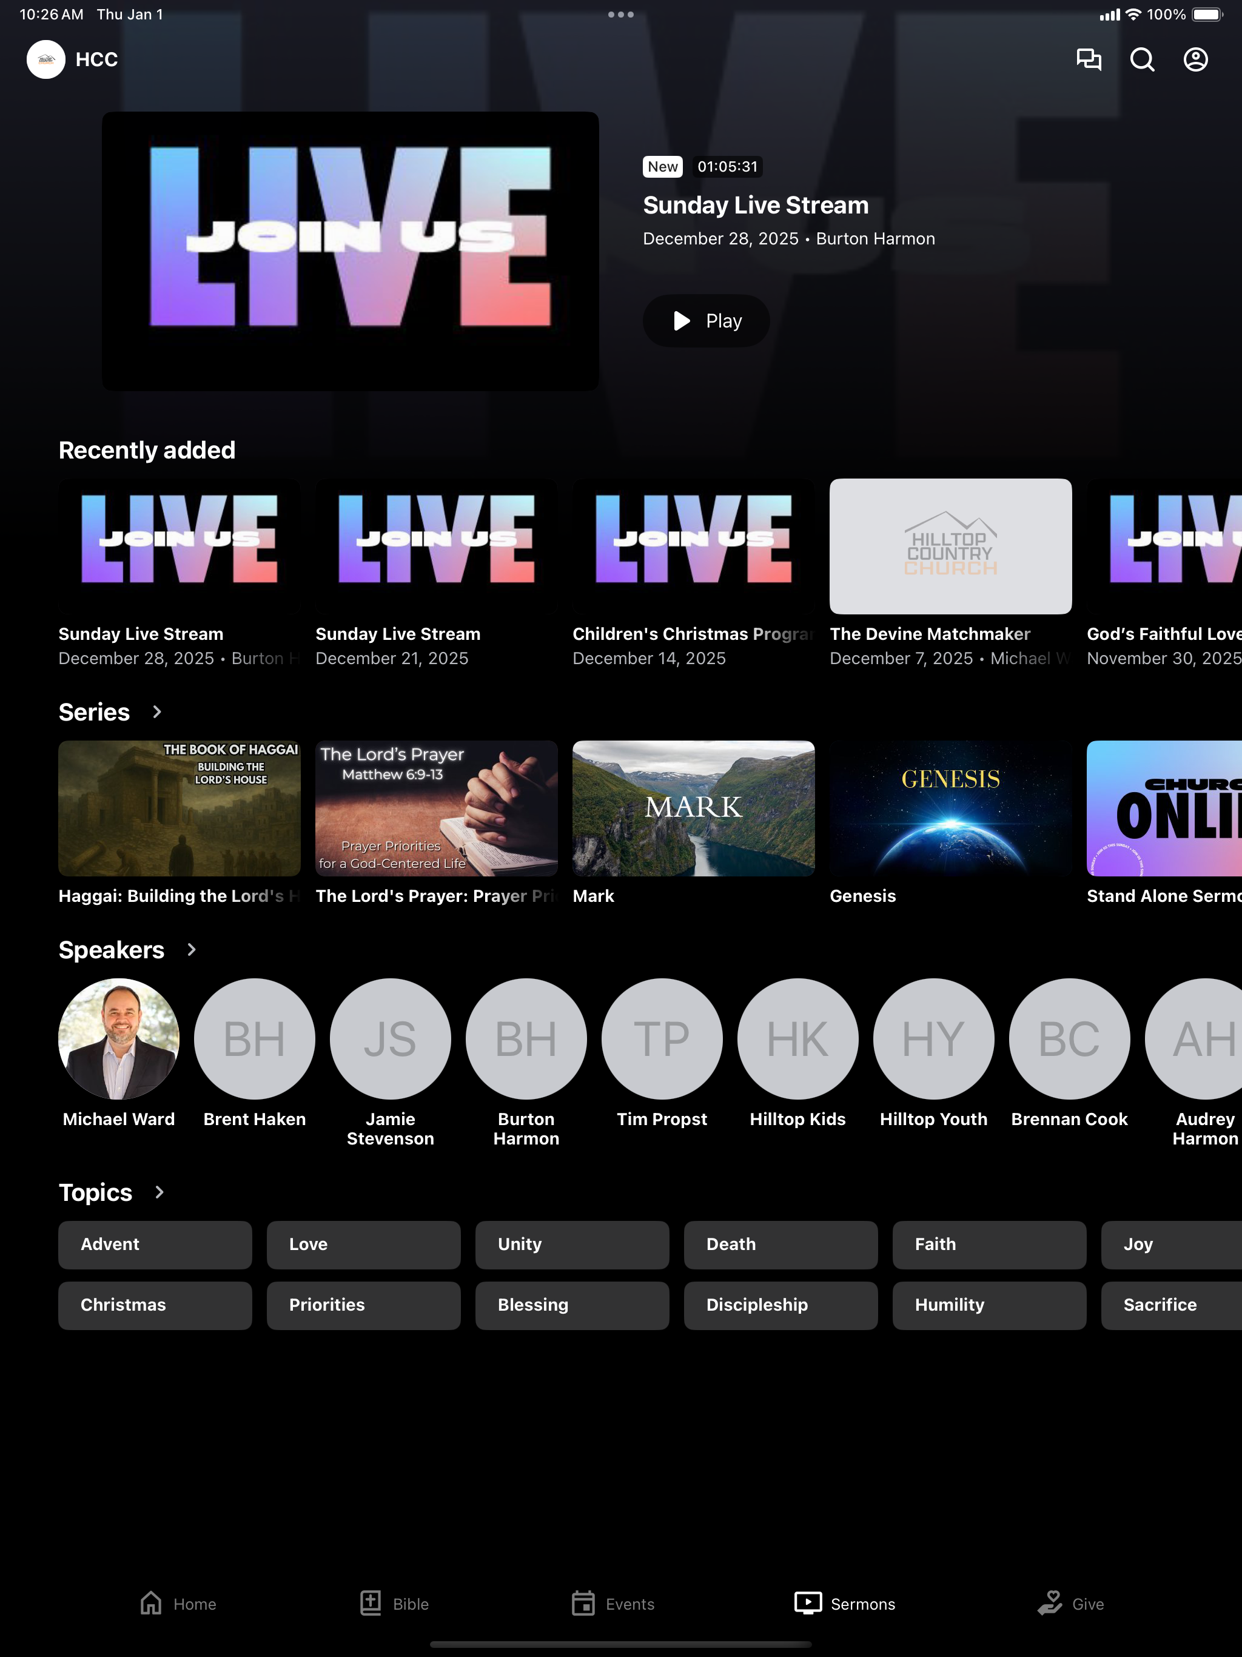Open Brent Haken speaker avatar
1242x1657 pixels.
point(255,1038)
